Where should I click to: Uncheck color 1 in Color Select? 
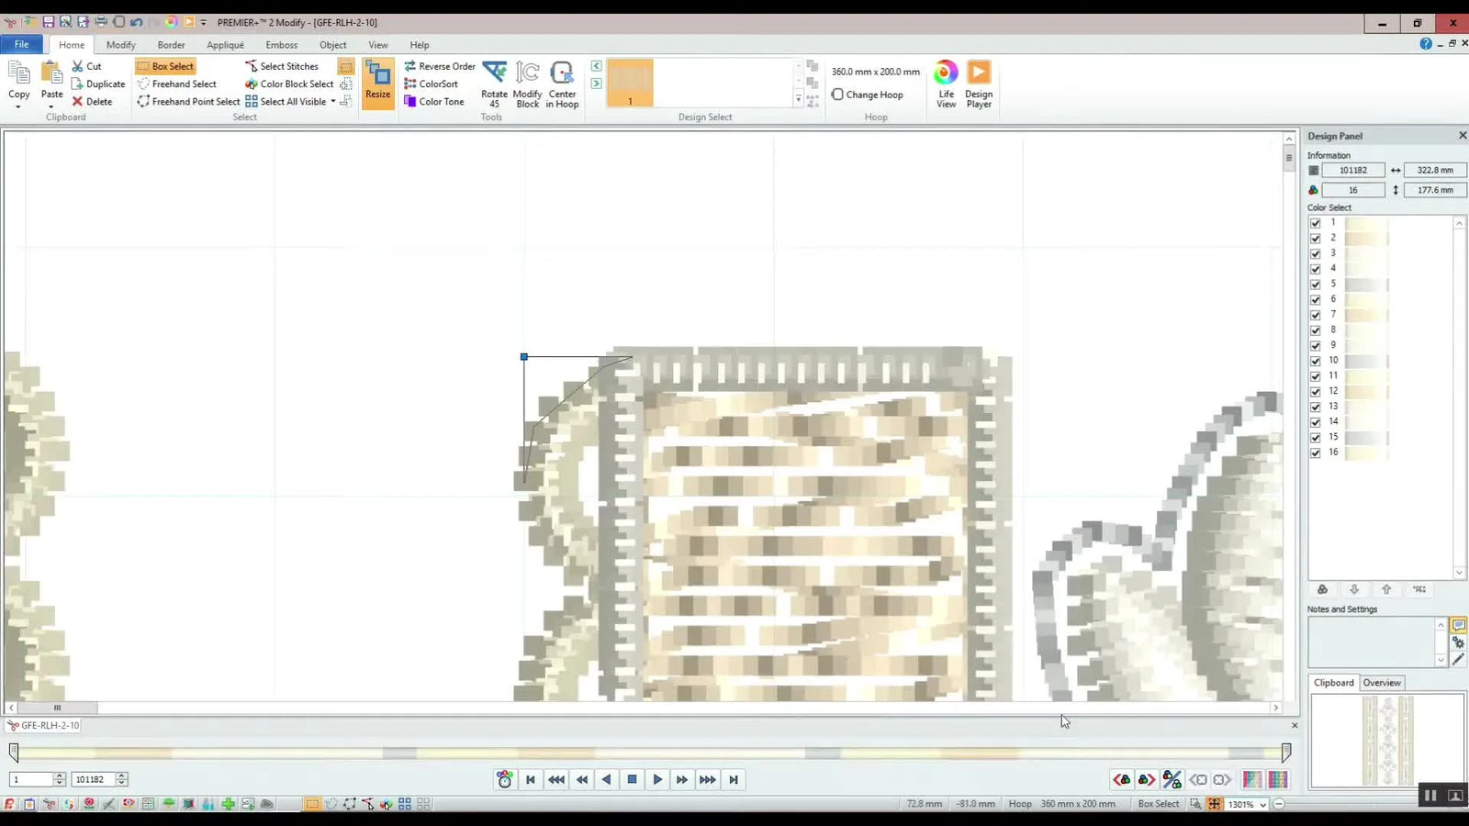[1315, 223]
